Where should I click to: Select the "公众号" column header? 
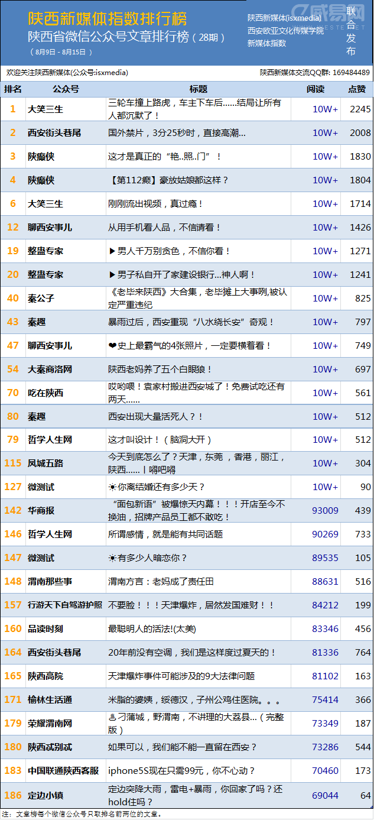[x=66, y=89]
